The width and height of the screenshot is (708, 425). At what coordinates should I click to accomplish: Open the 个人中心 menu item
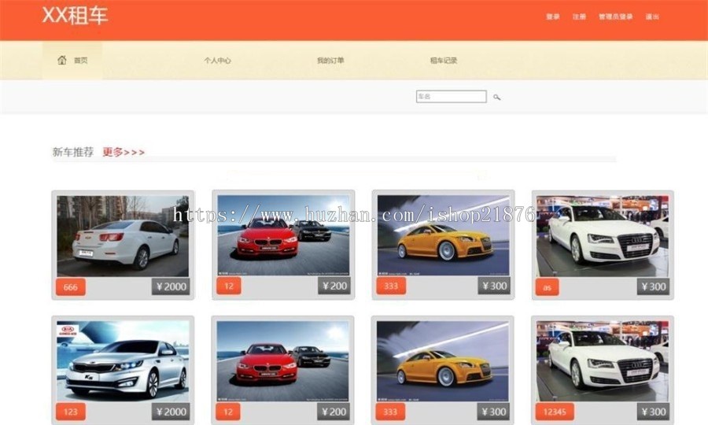coord(217,61)
